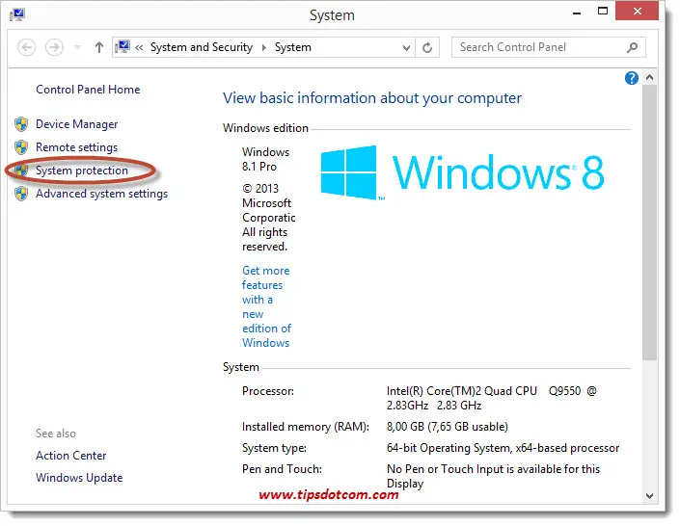Image resolution: width=680 pixels, height=526 pixels.
Task: Click the 'System type:' label
Action: click(x=274, y=448)
